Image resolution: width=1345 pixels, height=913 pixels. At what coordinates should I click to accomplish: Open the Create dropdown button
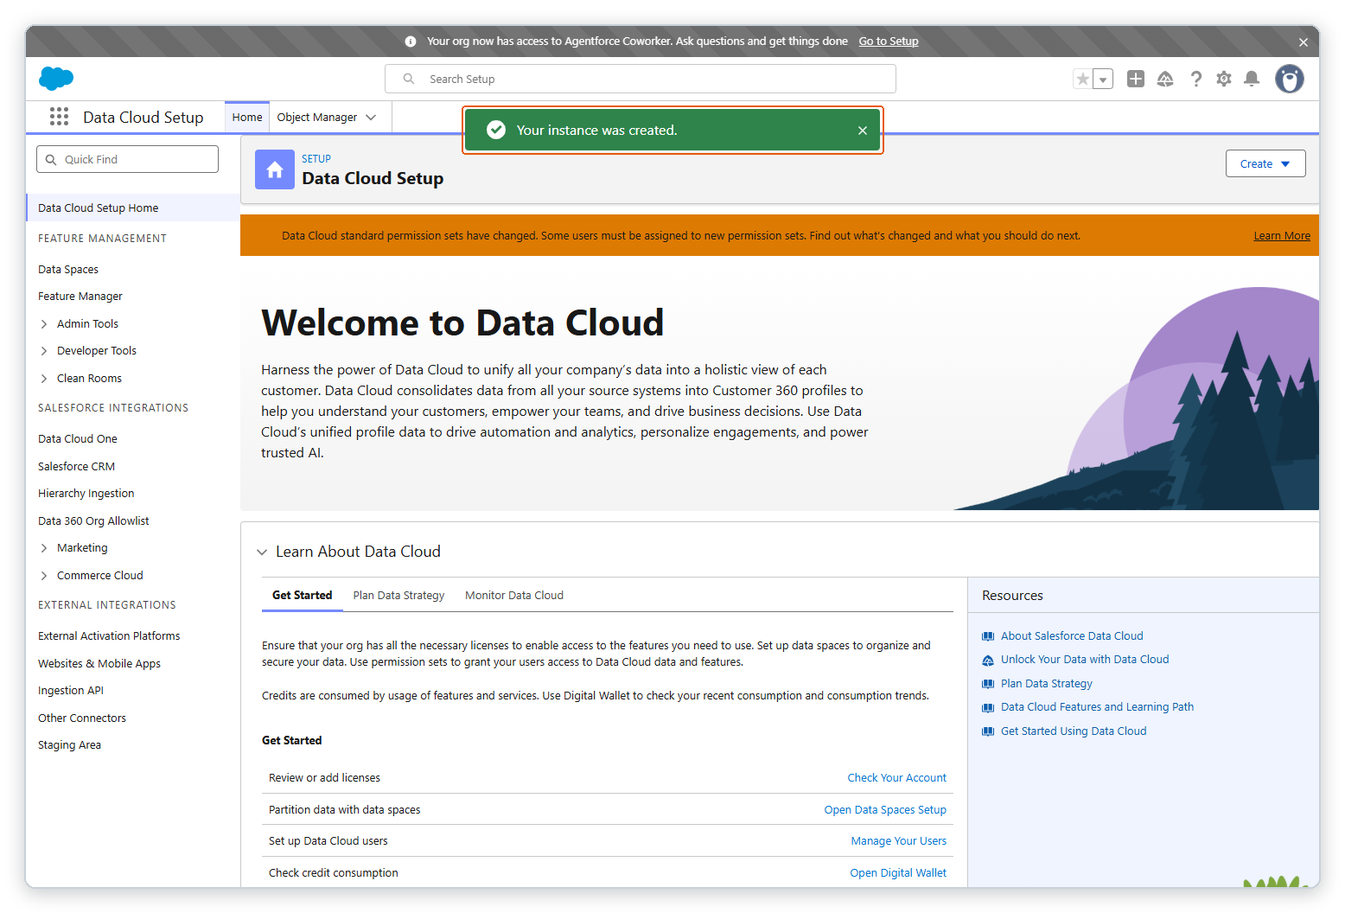point(1265,163)
